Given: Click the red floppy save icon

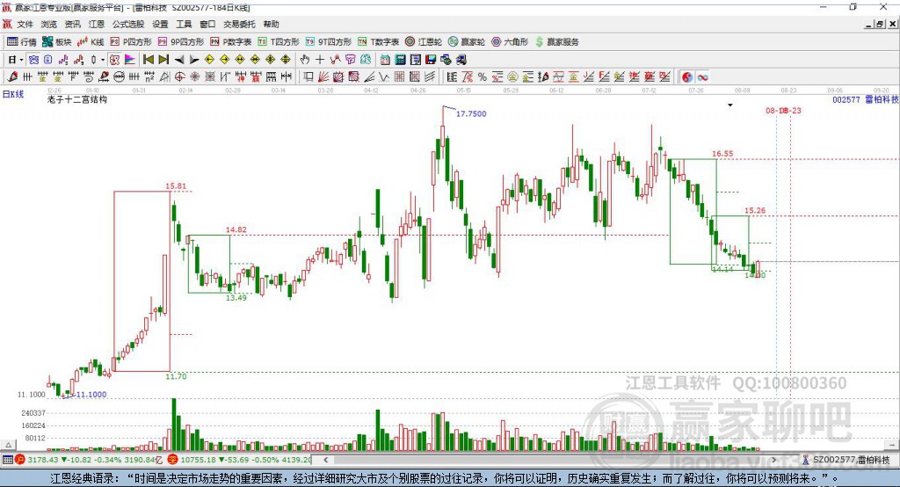Looking at the screenshot, I should (x=431, y=60).
